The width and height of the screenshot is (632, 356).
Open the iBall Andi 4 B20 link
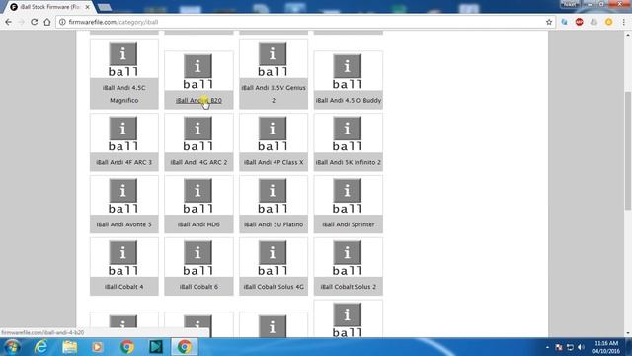pyautogui.click(x=198, y=101)
